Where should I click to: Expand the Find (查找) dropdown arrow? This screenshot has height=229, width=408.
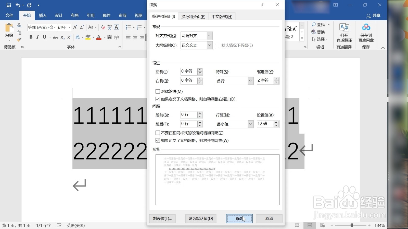coord(328,25)
